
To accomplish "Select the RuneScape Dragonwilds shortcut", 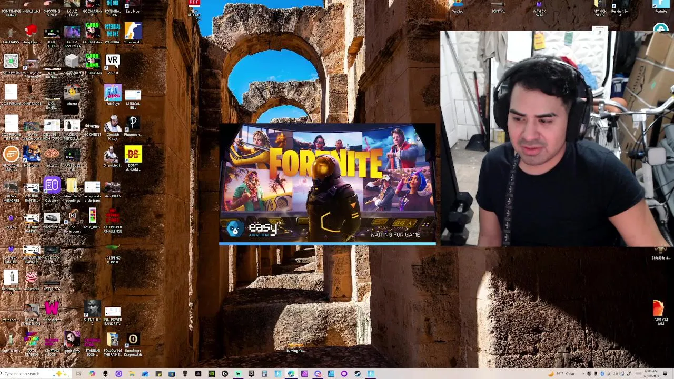I will click(x=133, y=344).
